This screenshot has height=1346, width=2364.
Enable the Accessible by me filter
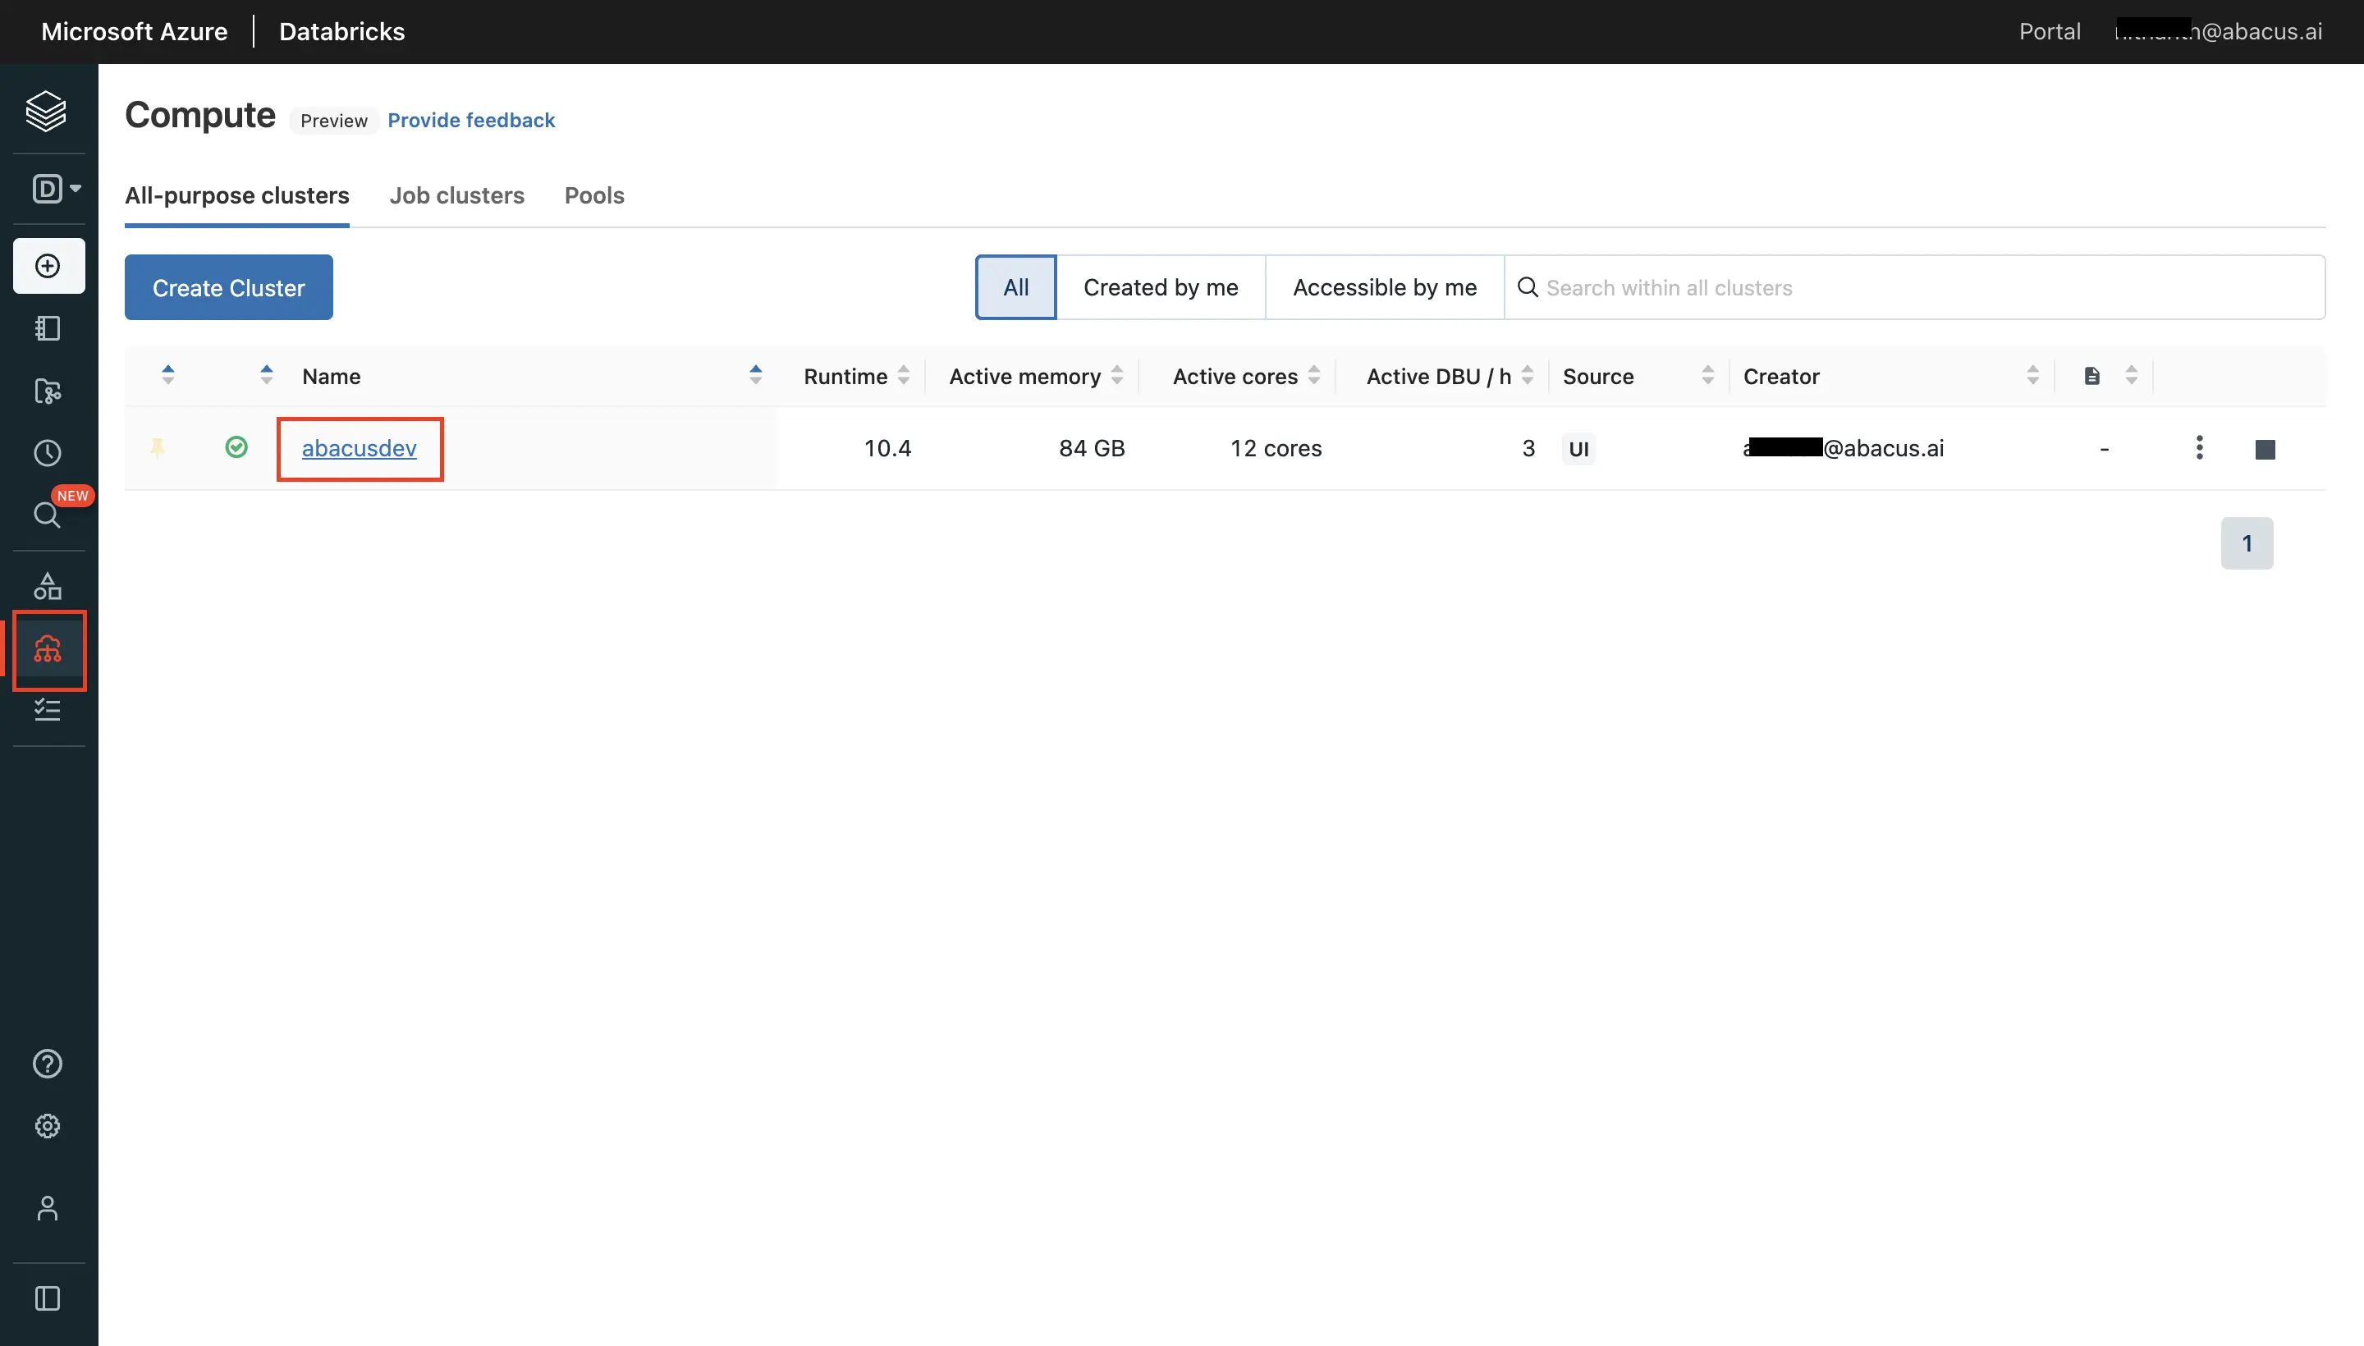pyautogui.click(x=1382, y=286)
